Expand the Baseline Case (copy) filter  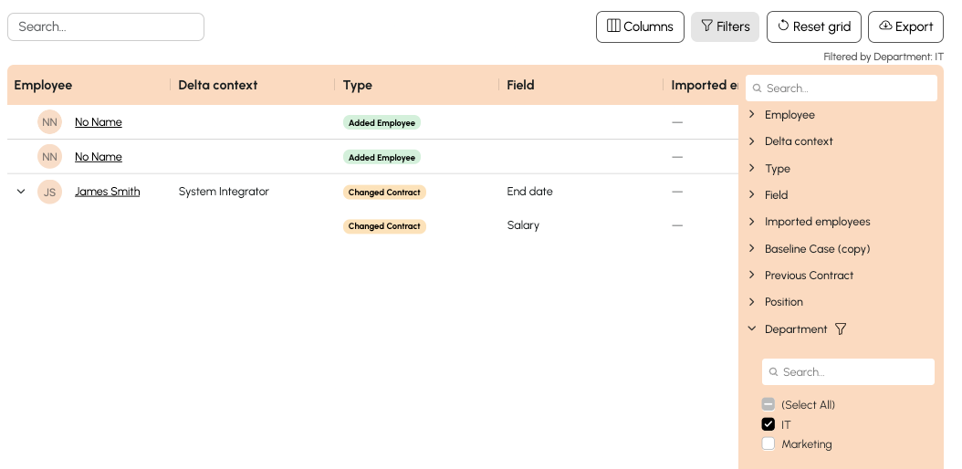click(x=752, y=248)
